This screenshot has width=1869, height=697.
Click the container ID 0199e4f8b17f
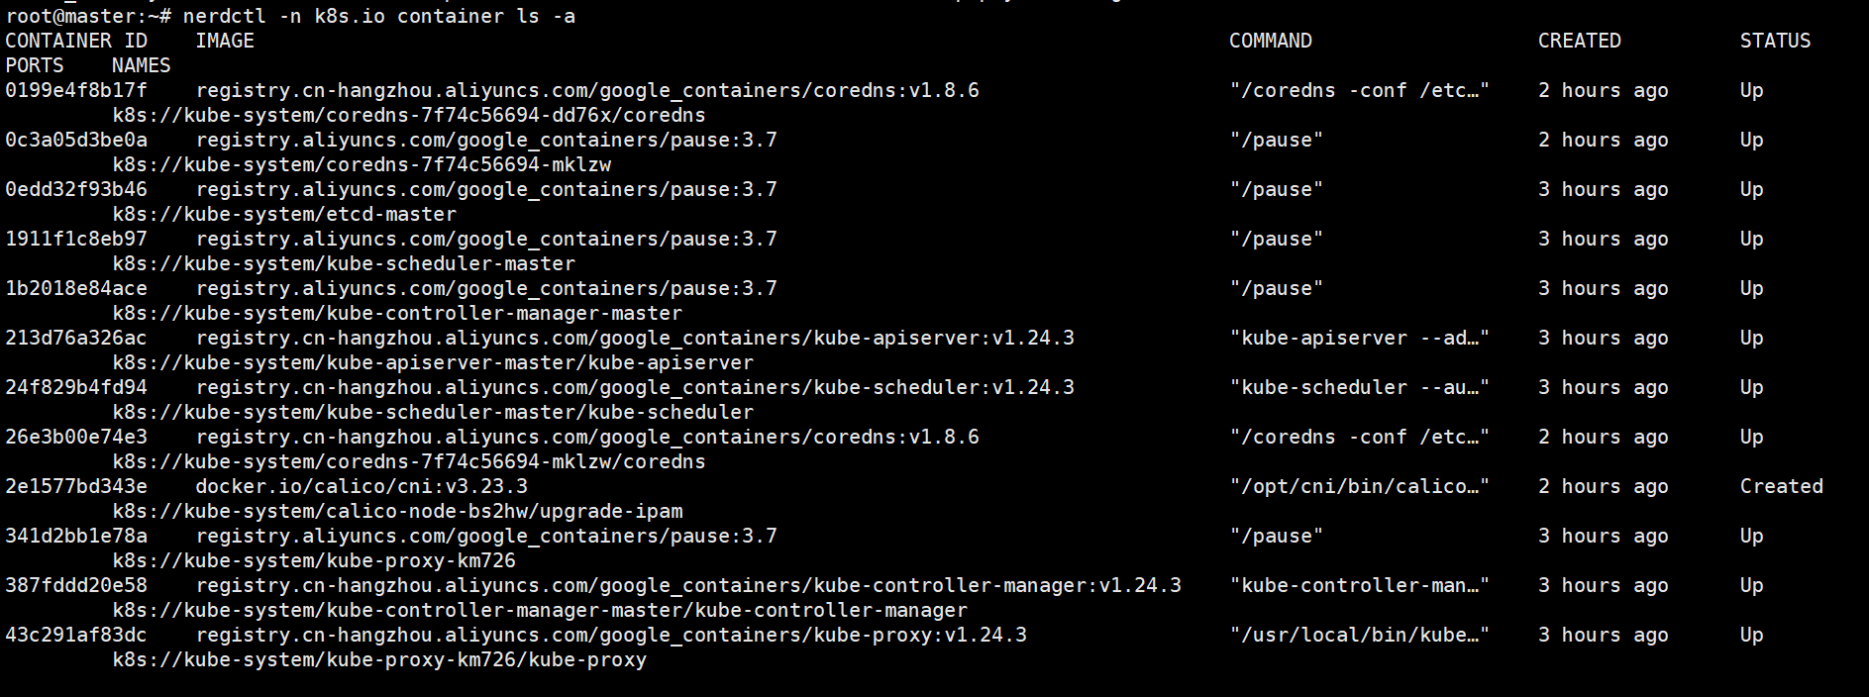76,90
